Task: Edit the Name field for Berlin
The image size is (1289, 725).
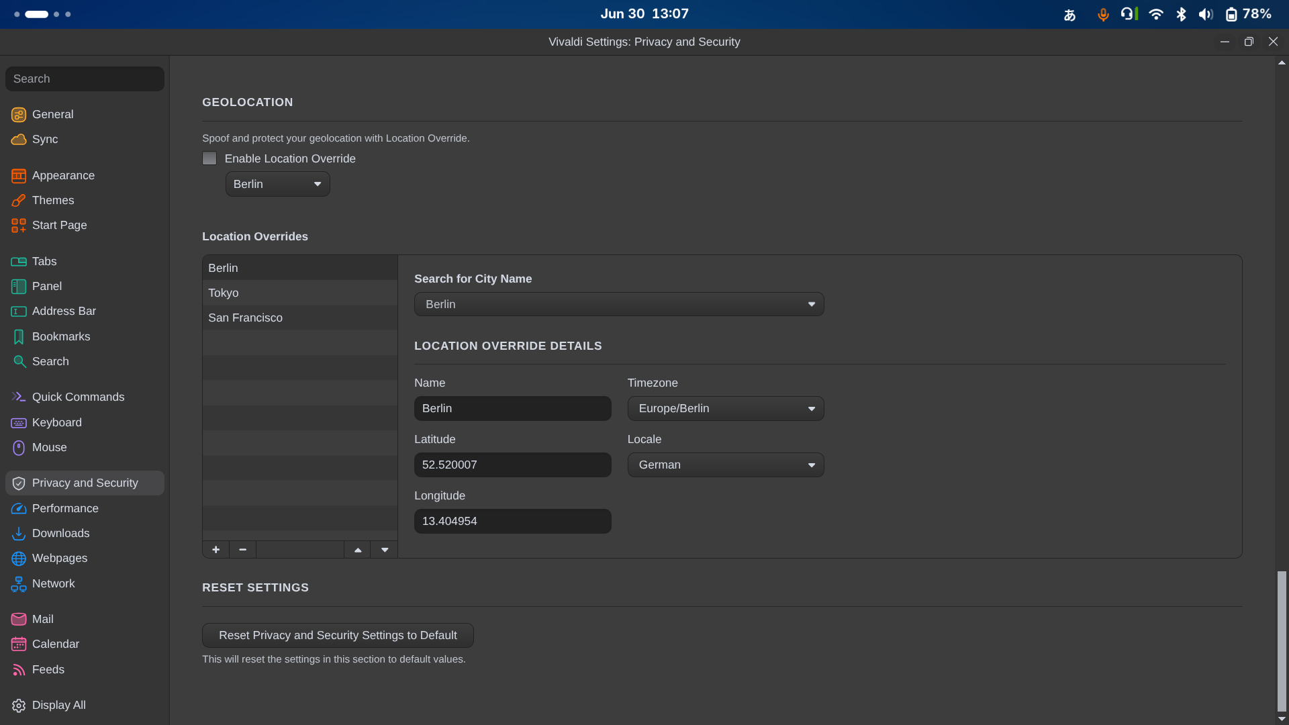Action: tap(513, 408)
